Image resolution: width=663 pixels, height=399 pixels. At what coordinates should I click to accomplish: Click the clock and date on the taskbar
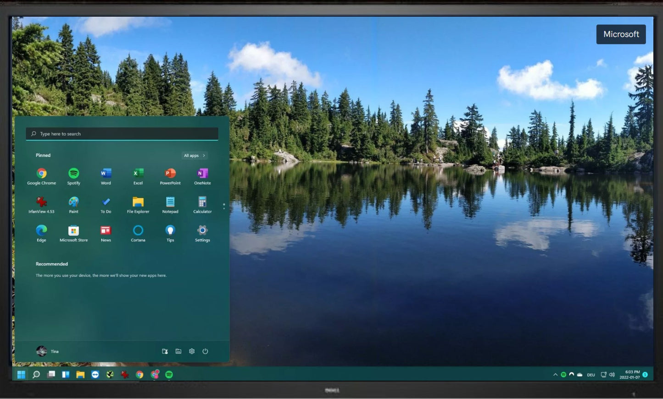[630, 375]
